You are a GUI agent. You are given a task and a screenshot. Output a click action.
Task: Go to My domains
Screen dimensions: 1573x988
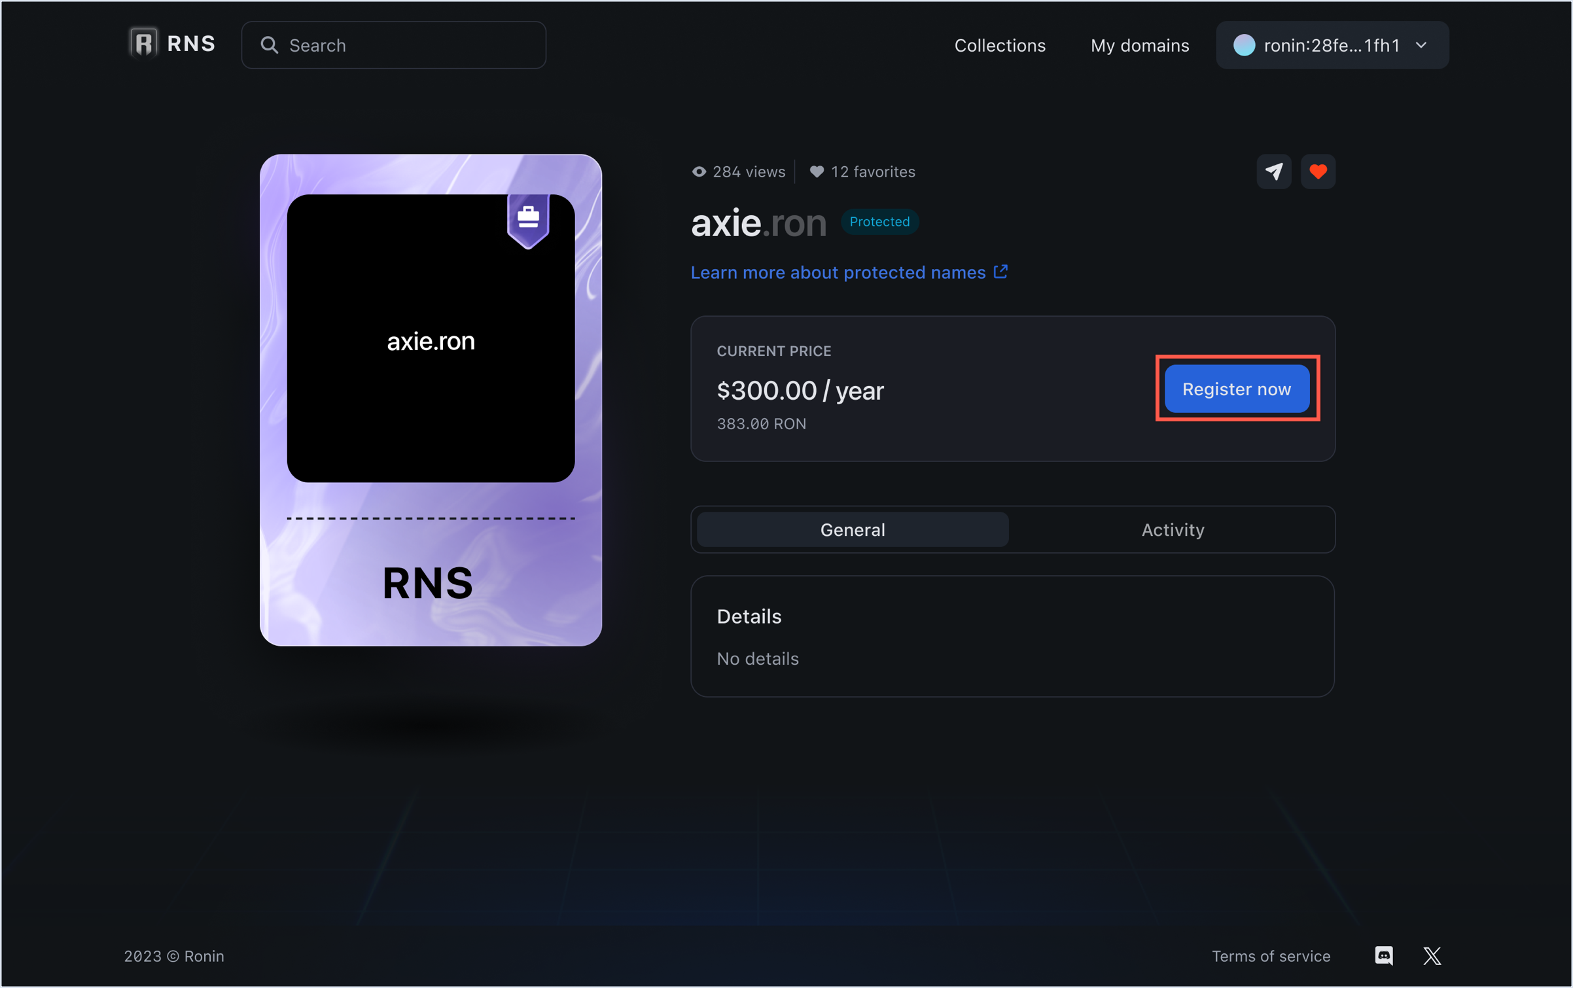[x=1139, y=45]
